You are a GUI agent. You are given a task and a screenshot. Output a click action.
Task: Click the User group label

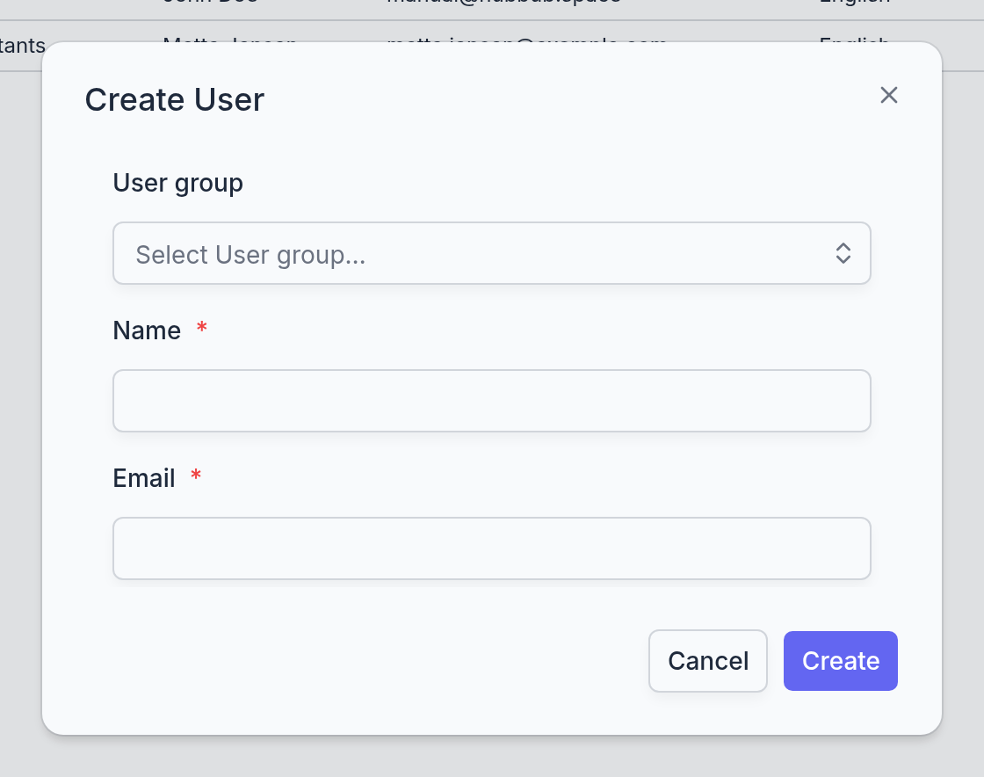click(x=177, y=184)
